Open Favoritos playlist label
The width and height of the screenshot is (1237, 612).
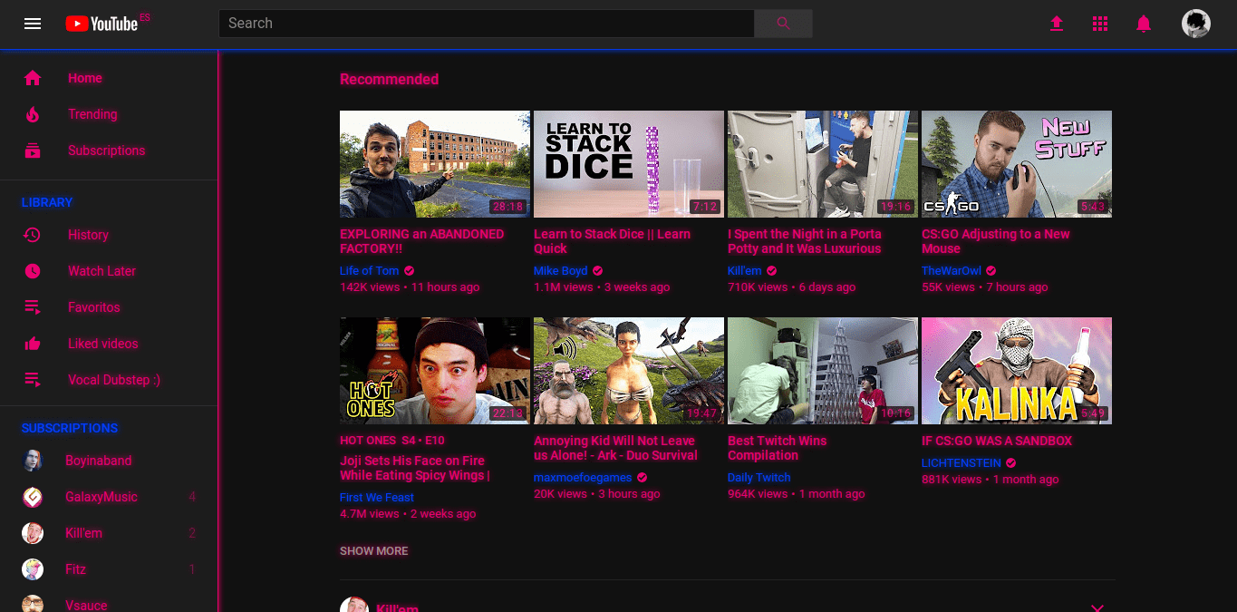click(93, 307)
